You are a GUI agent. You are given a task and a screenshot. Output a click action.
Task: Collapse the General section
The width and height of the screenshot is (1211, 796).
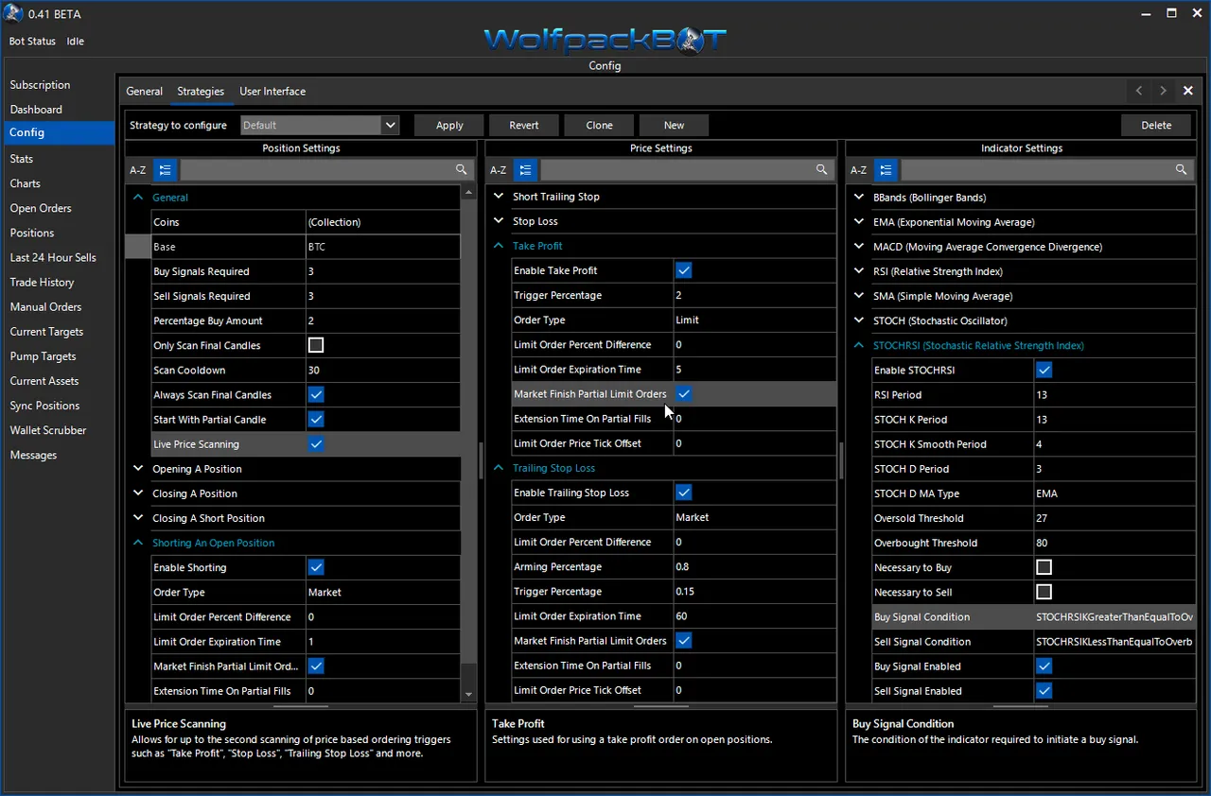[x=138, y=198]
